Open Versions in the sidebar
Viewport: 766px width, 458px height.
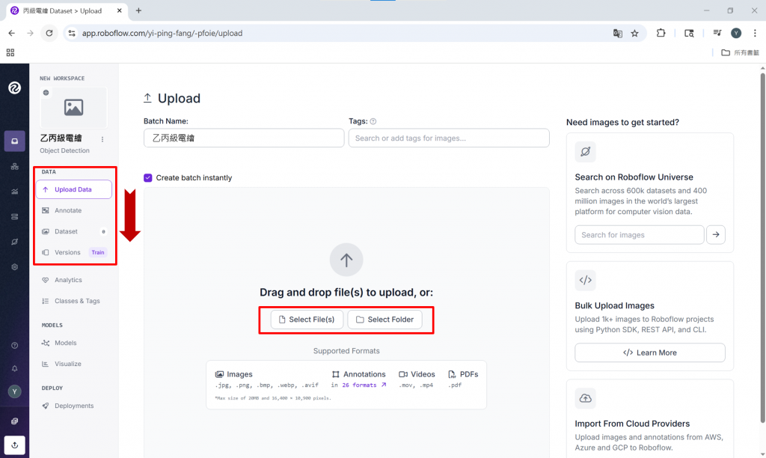[67, 253]
